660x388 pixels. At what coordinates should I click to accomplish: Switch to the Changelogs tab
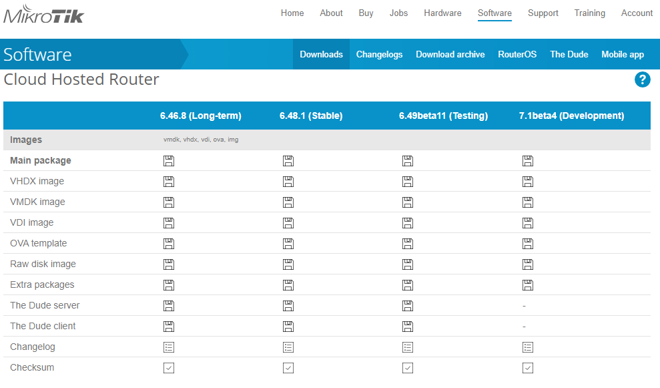click(x=379, y=54)
